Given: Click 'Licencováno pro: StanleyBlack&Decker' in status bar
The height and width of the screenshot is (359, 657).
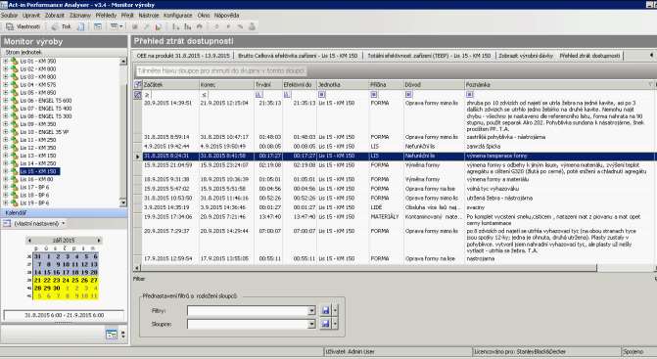Looking at the screenshot, I should (520, 352).
